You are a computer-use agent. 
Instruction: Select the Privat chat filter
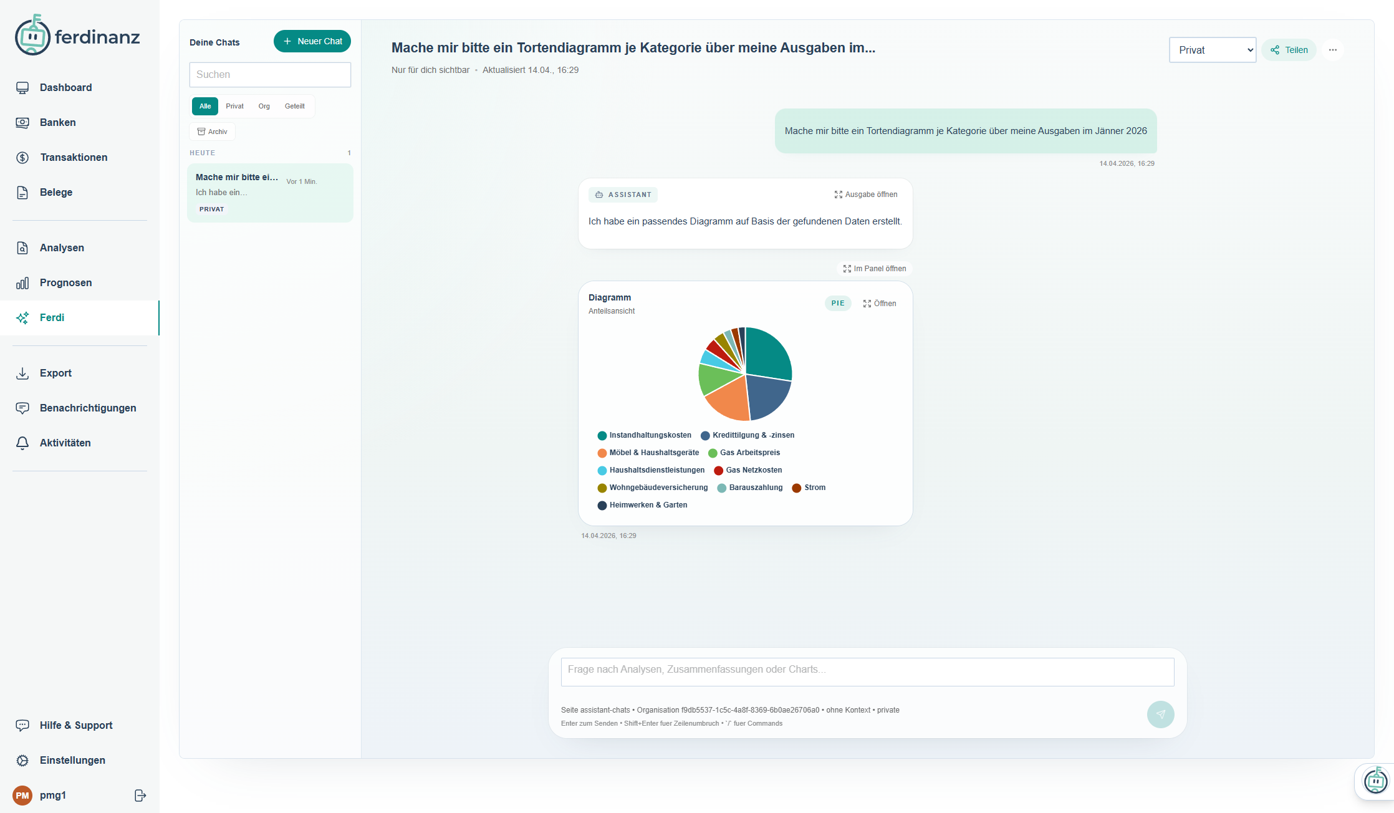pos(234,106)
